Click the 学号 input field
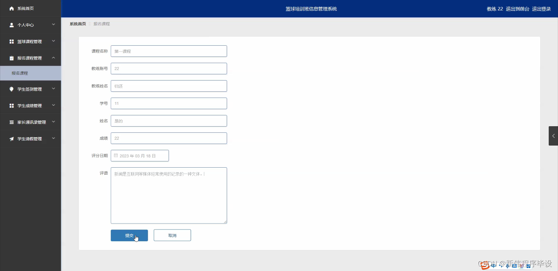The image size is (558, 271). (x=169, y=103)
